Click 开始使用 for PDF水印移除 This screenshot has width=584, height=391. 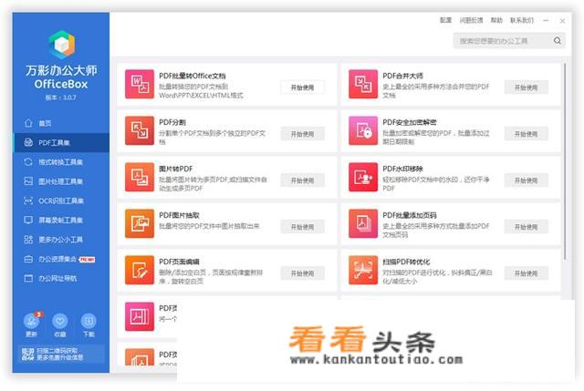point(526,180)
